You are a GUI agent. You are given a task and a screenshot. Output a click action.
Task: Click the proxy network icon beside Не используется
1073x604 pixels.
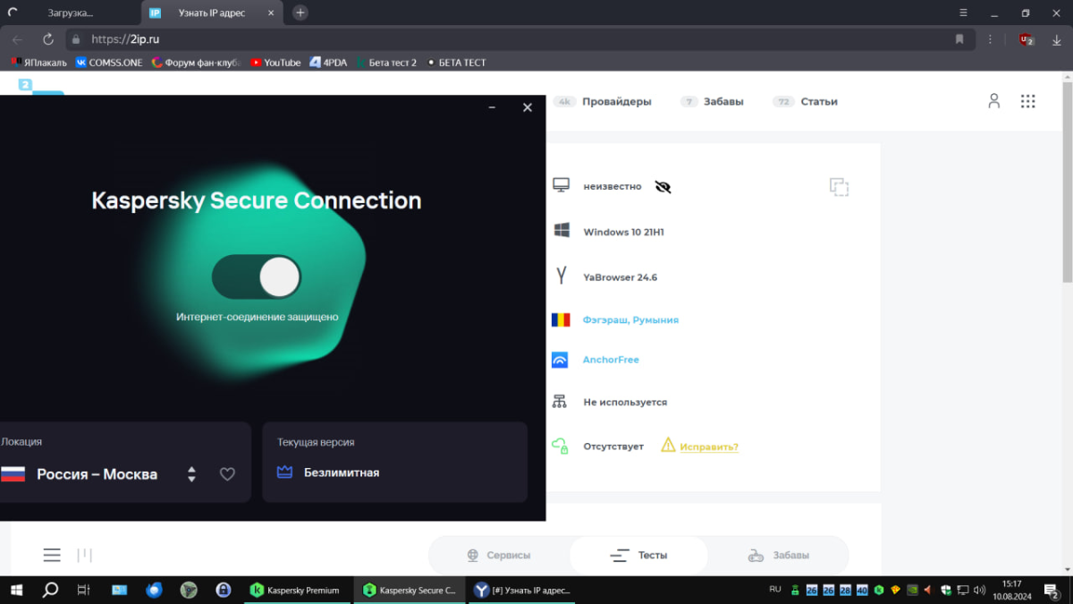pos(560,402)
